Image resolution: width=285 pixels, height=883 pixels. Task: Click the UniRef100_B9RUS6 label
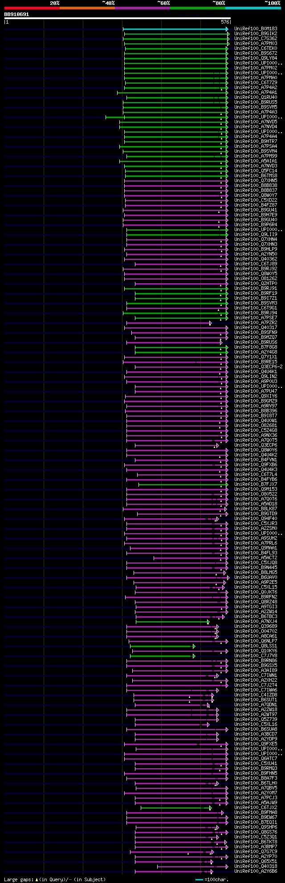(256, 342)
